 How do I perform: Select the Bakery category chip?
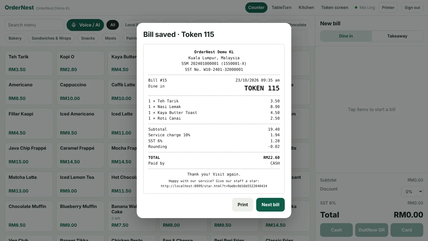pos(15,38)
